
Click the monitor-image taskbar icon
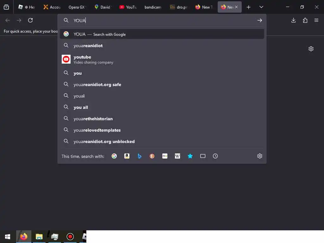pyautogui.click(x=54, y=237)
